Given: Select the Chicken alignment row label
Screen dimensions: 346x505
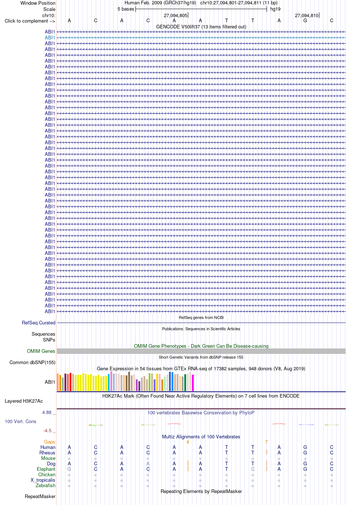Looking at the screenshot, I should (47, 474).
